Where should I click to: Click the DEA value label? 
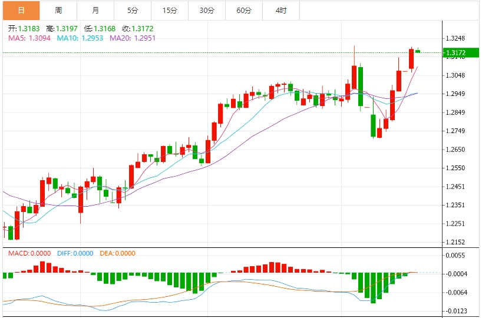click(x=117, y=253)
